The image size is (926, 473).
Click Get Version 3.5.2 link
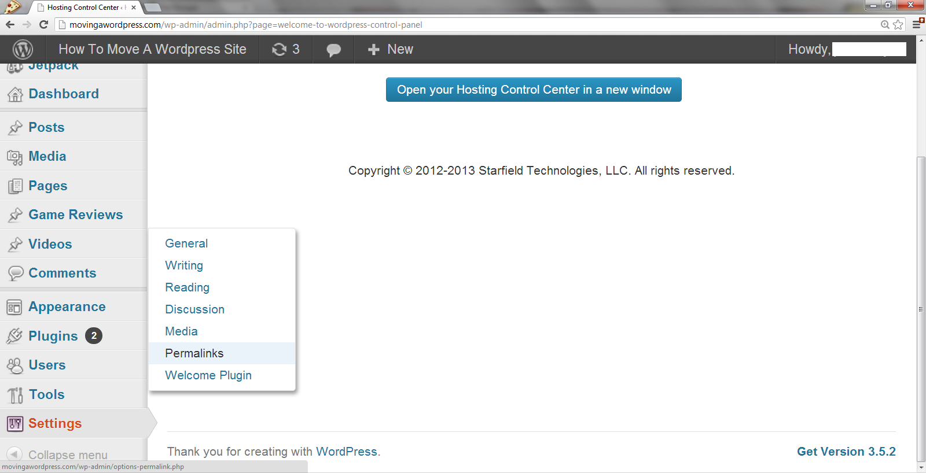click(x=846, y=452)
